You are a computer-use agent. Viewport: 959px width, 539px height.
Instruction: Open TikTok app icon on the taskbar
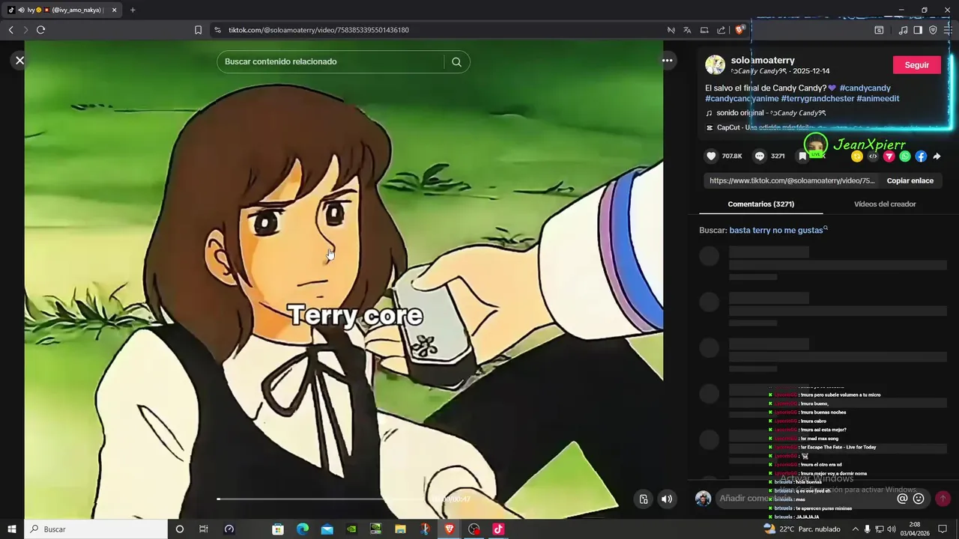498,529
